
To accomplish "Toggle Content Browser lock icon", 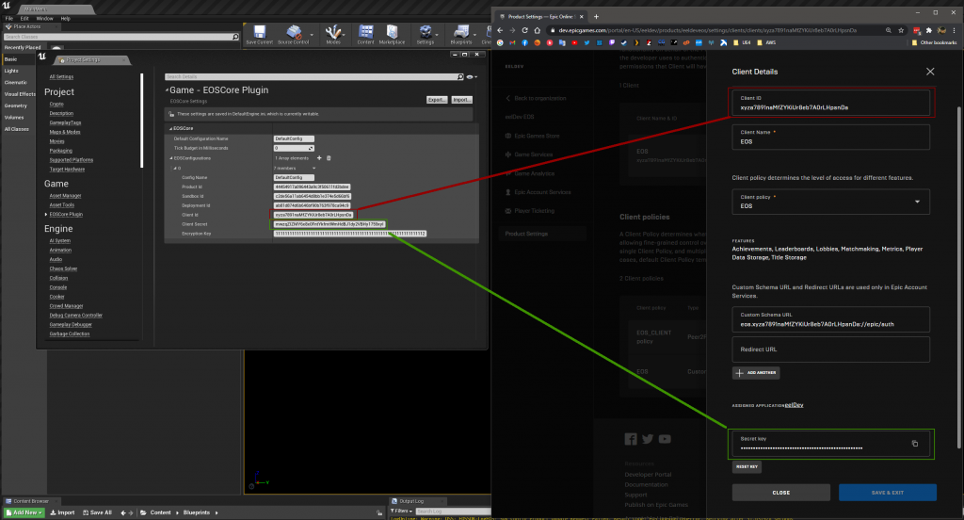I will click(379, 512).
